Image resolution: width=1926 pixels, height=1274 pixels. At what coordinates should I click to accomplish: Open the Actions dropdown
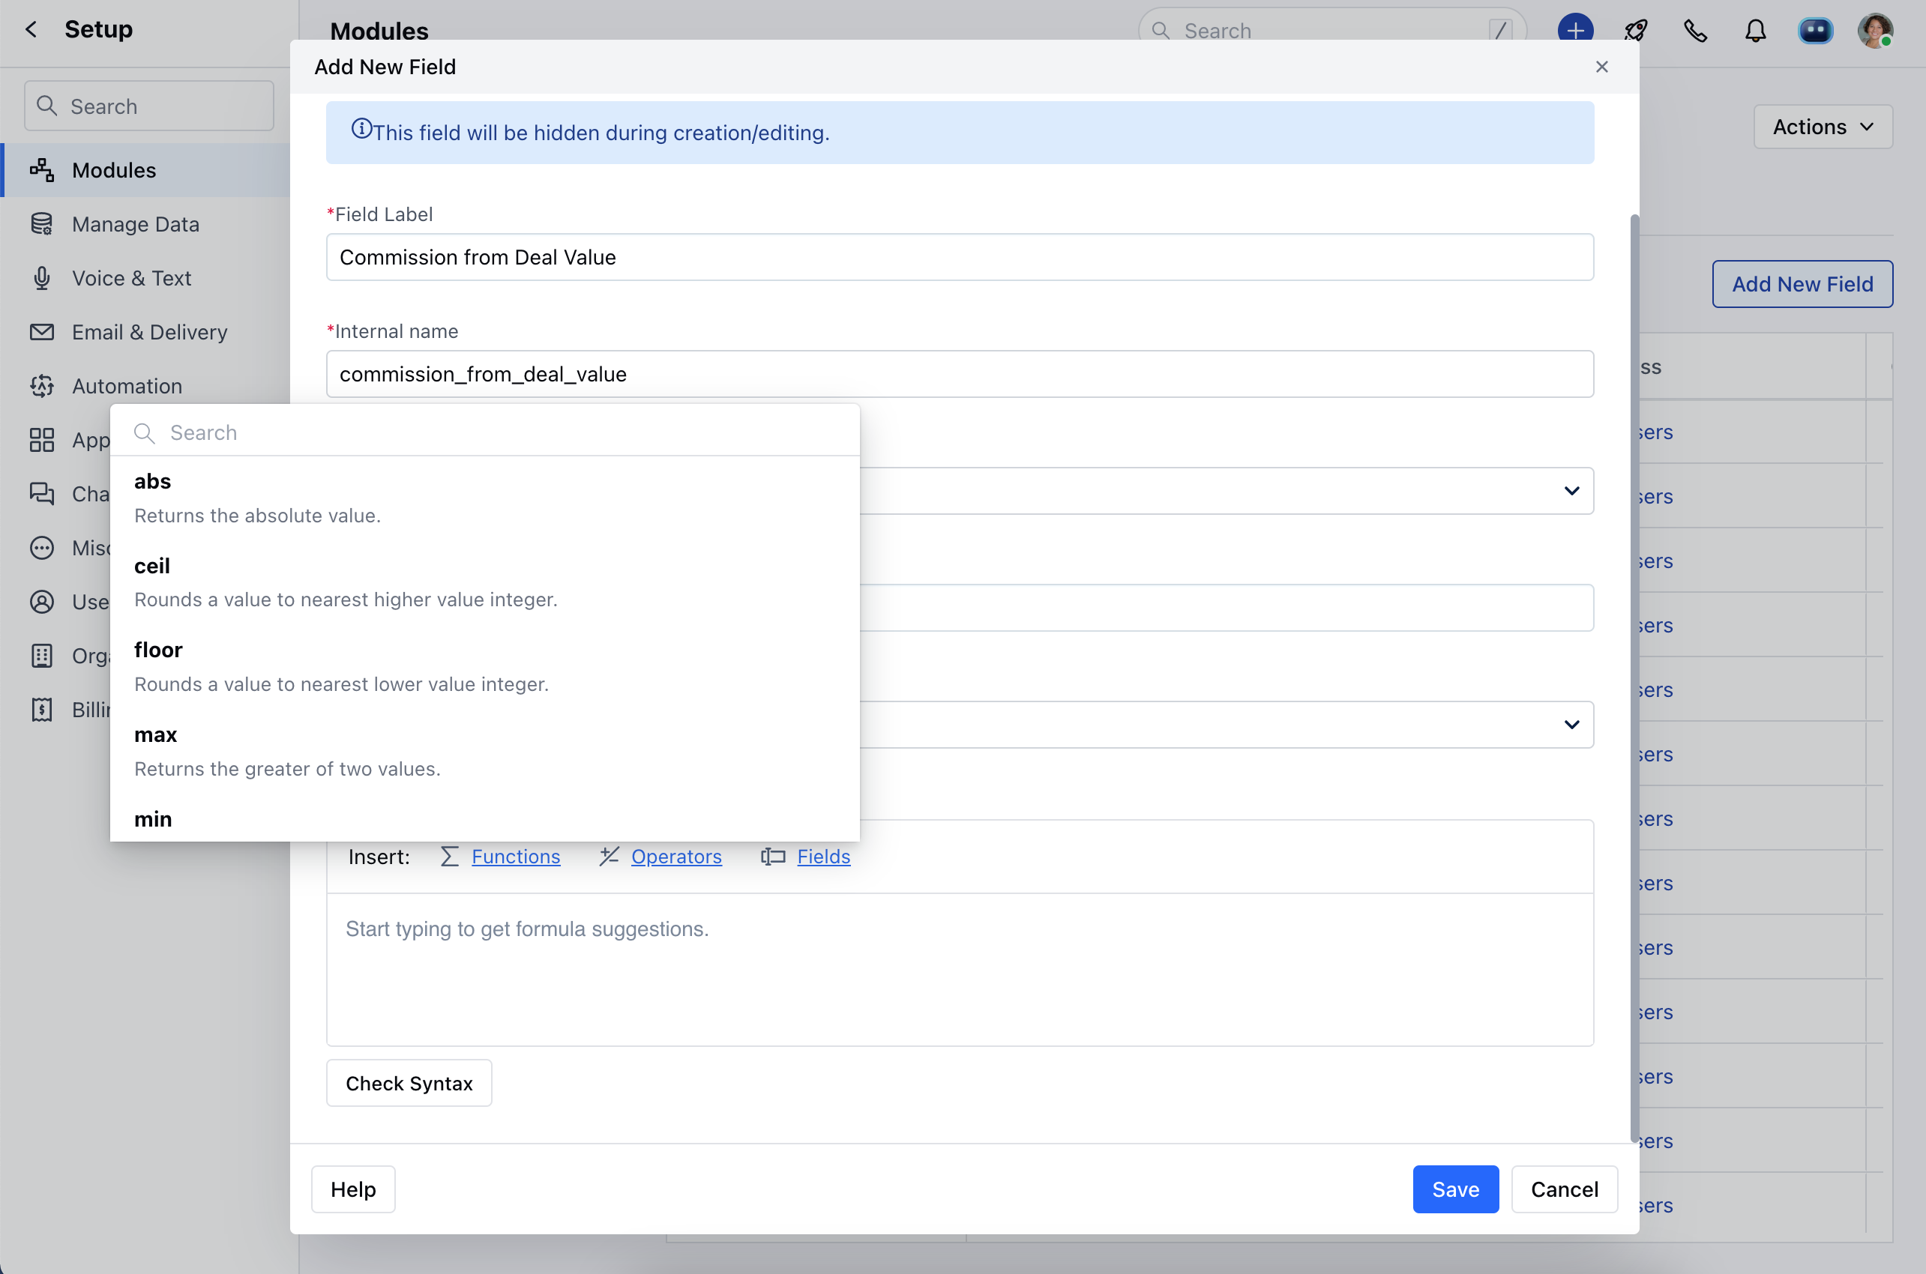pyautogui.click(x=1823, y=127)
